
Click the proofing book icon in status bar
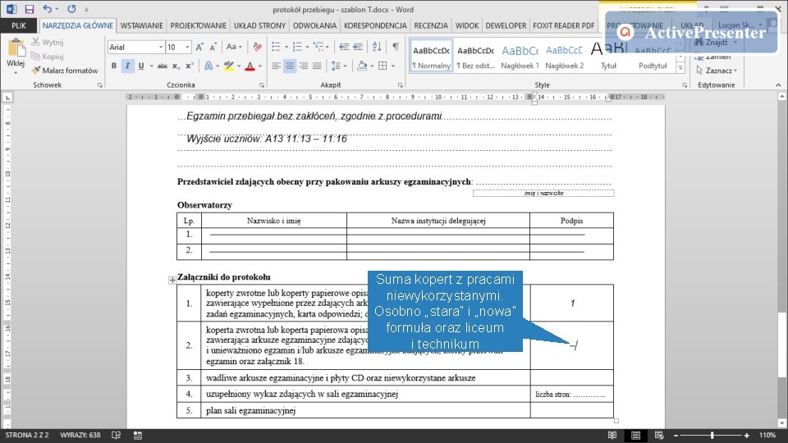click(x=116, y=435)
